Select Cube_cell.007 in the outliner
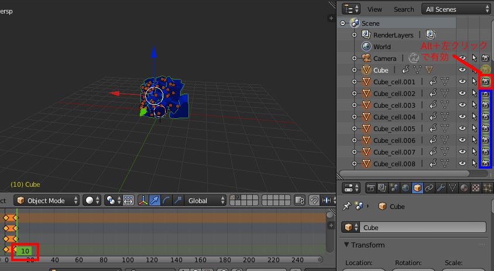 [394, 152]
